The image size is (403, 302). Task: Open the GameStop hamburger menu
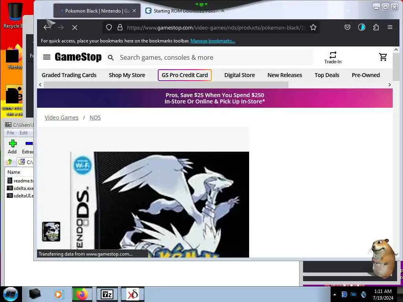pos(47,57)
